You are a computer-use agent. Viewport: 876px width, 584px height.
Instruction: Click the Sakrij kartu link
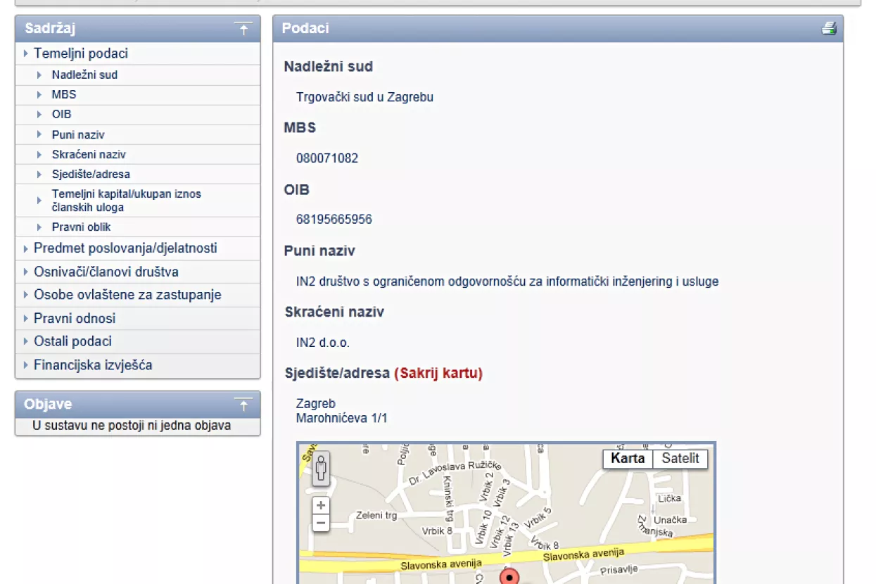(438, 374)
